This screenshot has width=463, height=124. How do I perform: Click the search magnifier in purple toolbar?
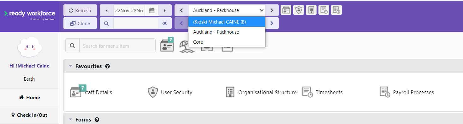coord(107,23)
